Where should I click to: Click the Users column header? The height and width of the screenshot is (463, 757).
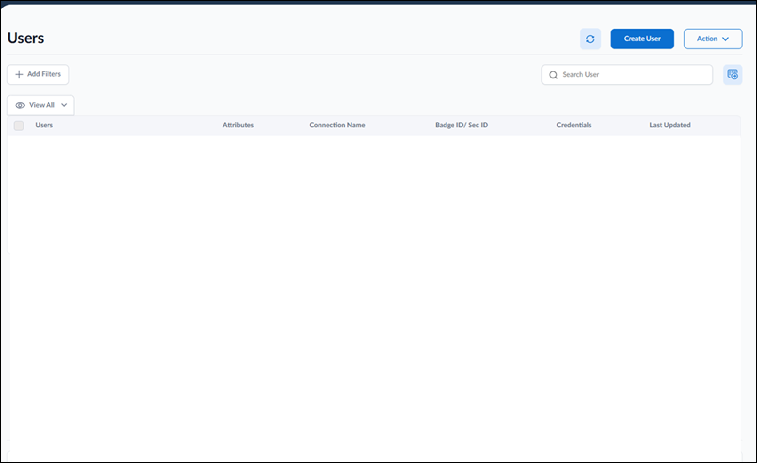[x=44, y=125]
